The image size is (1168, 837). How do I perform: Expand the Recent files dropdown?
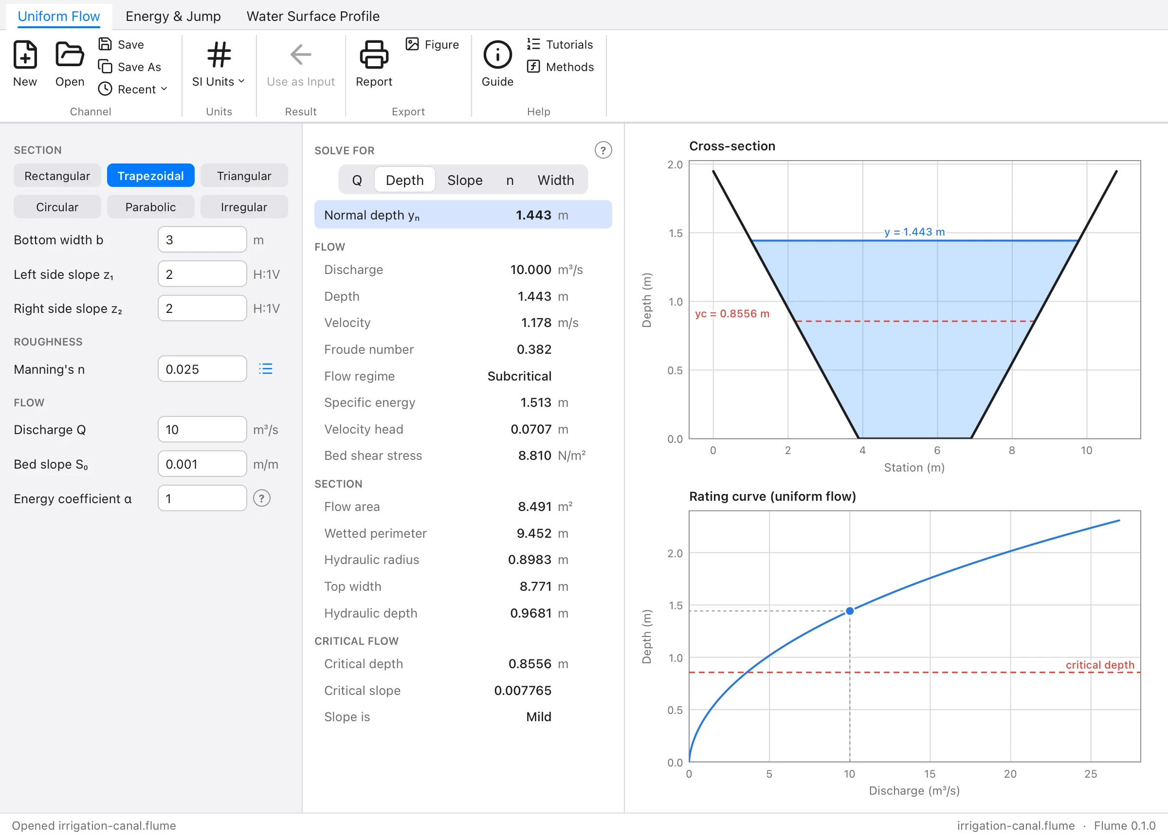click(x=133, y=89)
